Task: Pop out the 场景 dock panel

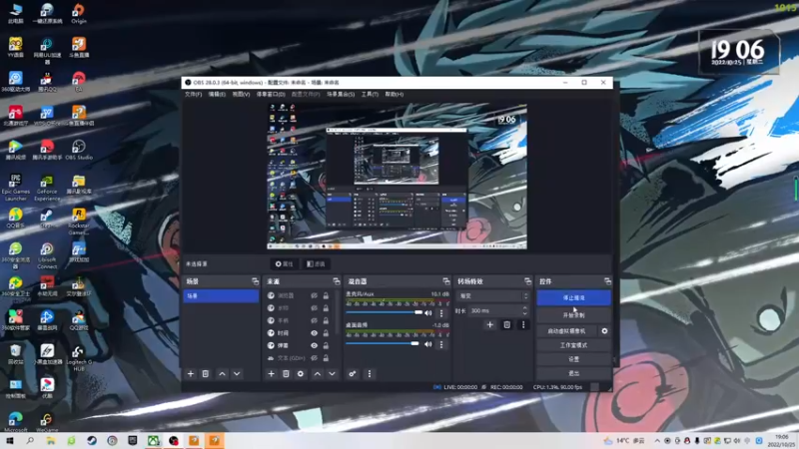Action: tap(256, 281)
